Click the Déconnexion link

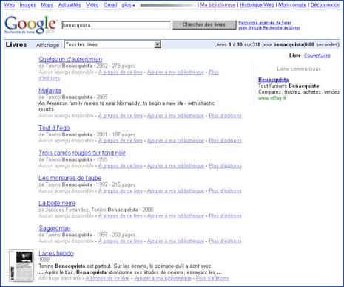[325, 4]
